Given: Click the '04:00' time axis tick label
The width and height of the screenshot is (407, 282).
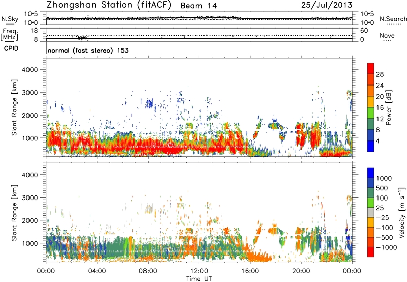Looking at the screenshot, I should [97, 271].
